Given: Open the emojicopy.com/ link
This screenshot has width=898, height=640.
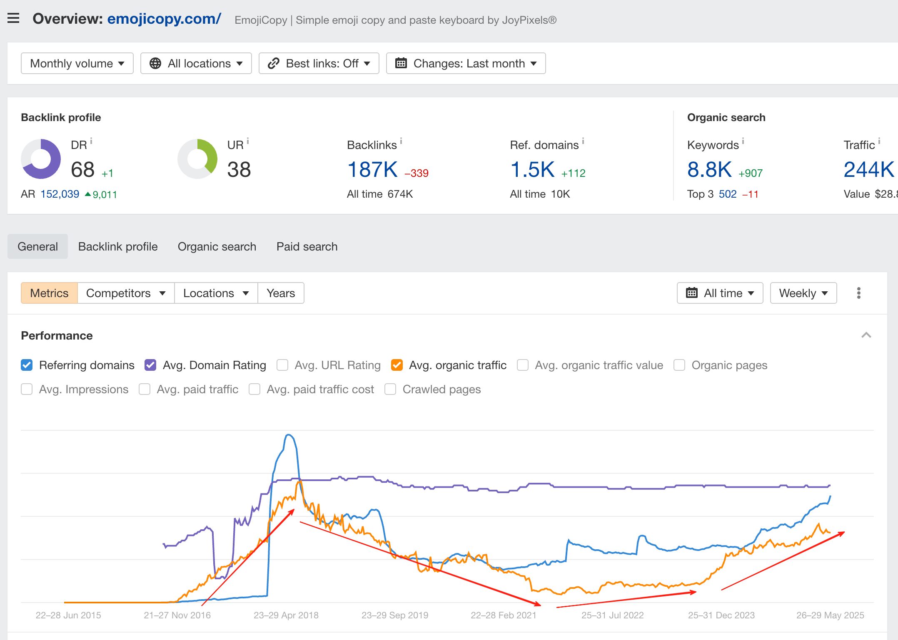Looking at the screenshot, I should [164, 19].
